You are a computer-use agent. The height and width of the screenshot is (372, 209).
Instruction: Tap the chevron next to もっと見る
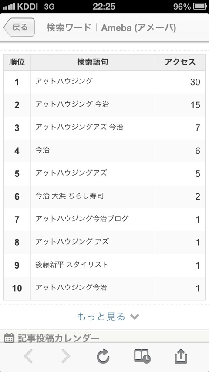tap(135, 317)
